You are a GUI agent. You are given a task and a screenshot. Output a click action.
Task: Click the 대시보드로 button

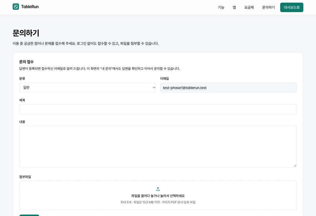[x=292, y=7]
